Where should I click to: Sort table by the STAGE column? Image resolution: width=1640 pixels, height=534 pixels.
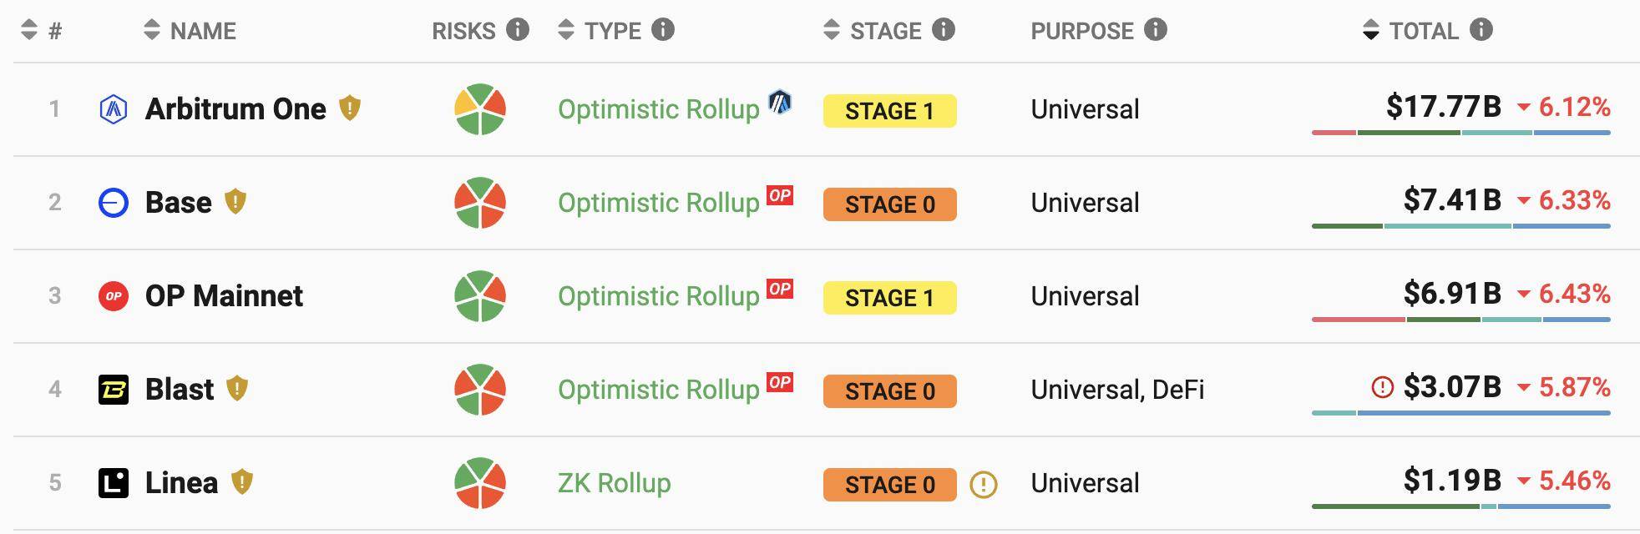coord(872,31)
